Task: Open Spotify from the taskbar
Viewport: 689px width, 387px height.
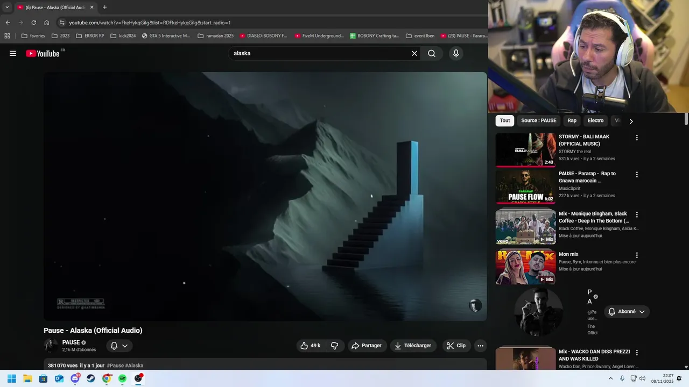Action: [123, 378]
